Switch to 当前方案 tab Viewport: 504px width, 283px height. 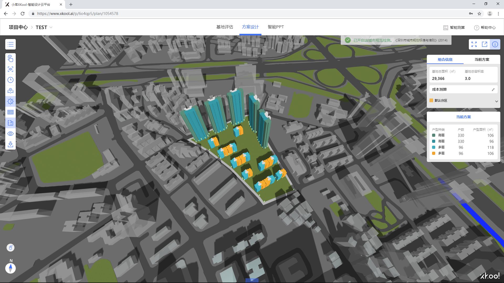tap(482, 59)
